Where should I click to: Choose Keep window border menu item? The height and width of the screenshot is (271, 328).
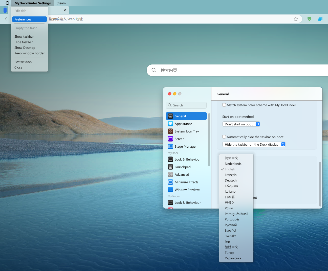coord(29,53)
